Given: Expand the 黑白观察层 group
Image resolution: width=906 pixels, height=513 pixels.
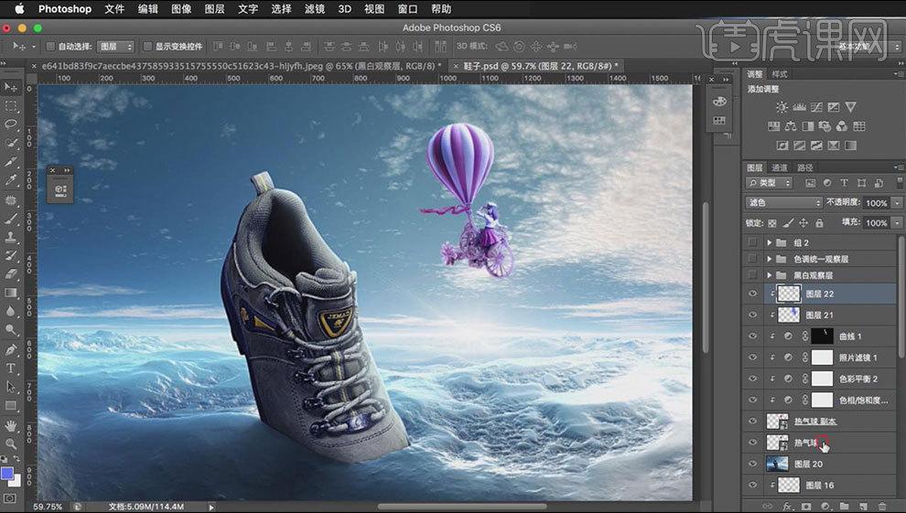Looking at the screenshot, I should (769, 275).
